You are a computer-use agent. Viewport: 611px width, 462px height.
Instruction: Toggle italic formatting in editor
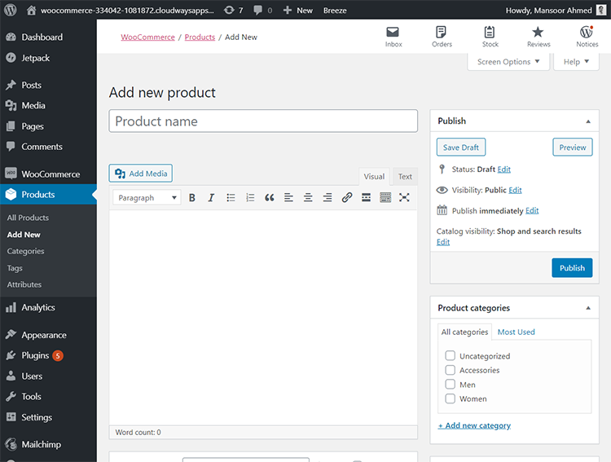pos(211,198)
